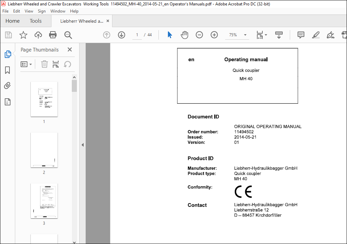Open the Edit menu

tap(17, 11)
